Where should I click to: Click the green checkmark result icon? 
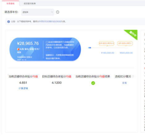(93, 83)
